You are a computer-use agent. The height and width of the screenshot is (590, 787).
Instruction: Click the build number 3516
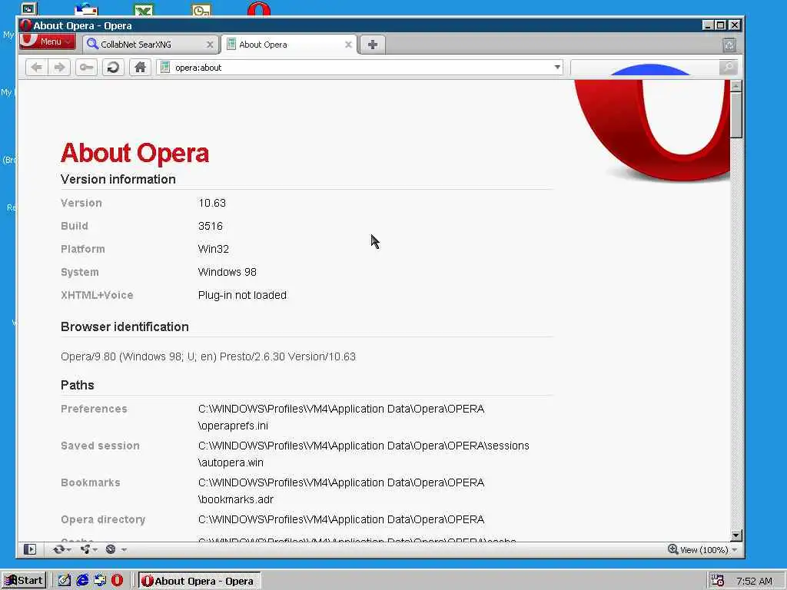[211, 226]
